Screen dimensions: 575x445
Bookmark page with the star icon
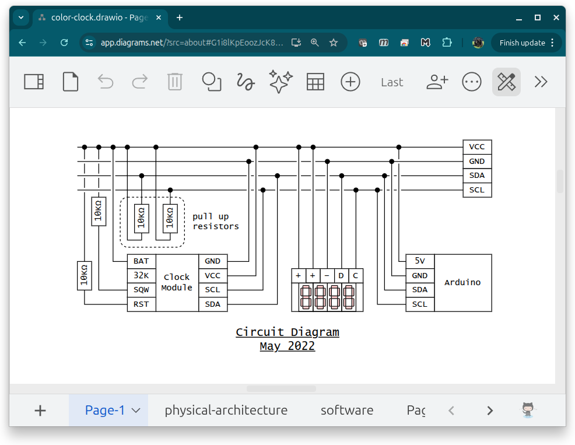point(334,43)
